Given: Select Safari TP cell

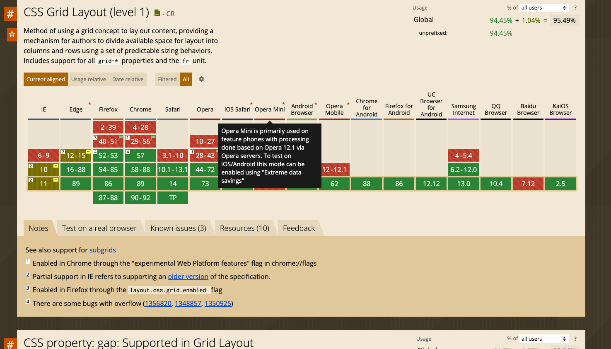Looking at the screenshot, I should point(173,198).
